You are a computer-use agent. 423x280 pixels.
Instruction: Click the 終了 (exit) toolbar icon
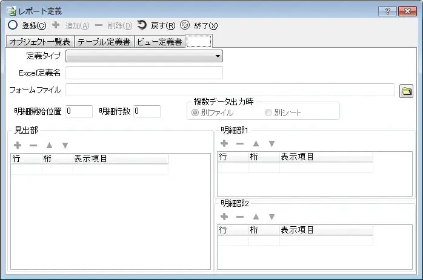click(185, 25)
